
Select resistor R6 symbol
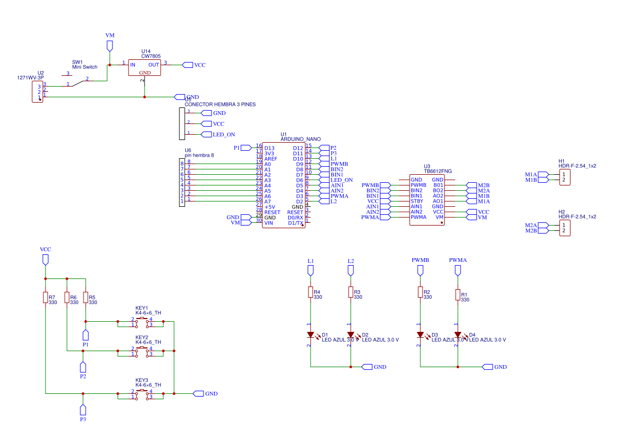pos(67,297)
